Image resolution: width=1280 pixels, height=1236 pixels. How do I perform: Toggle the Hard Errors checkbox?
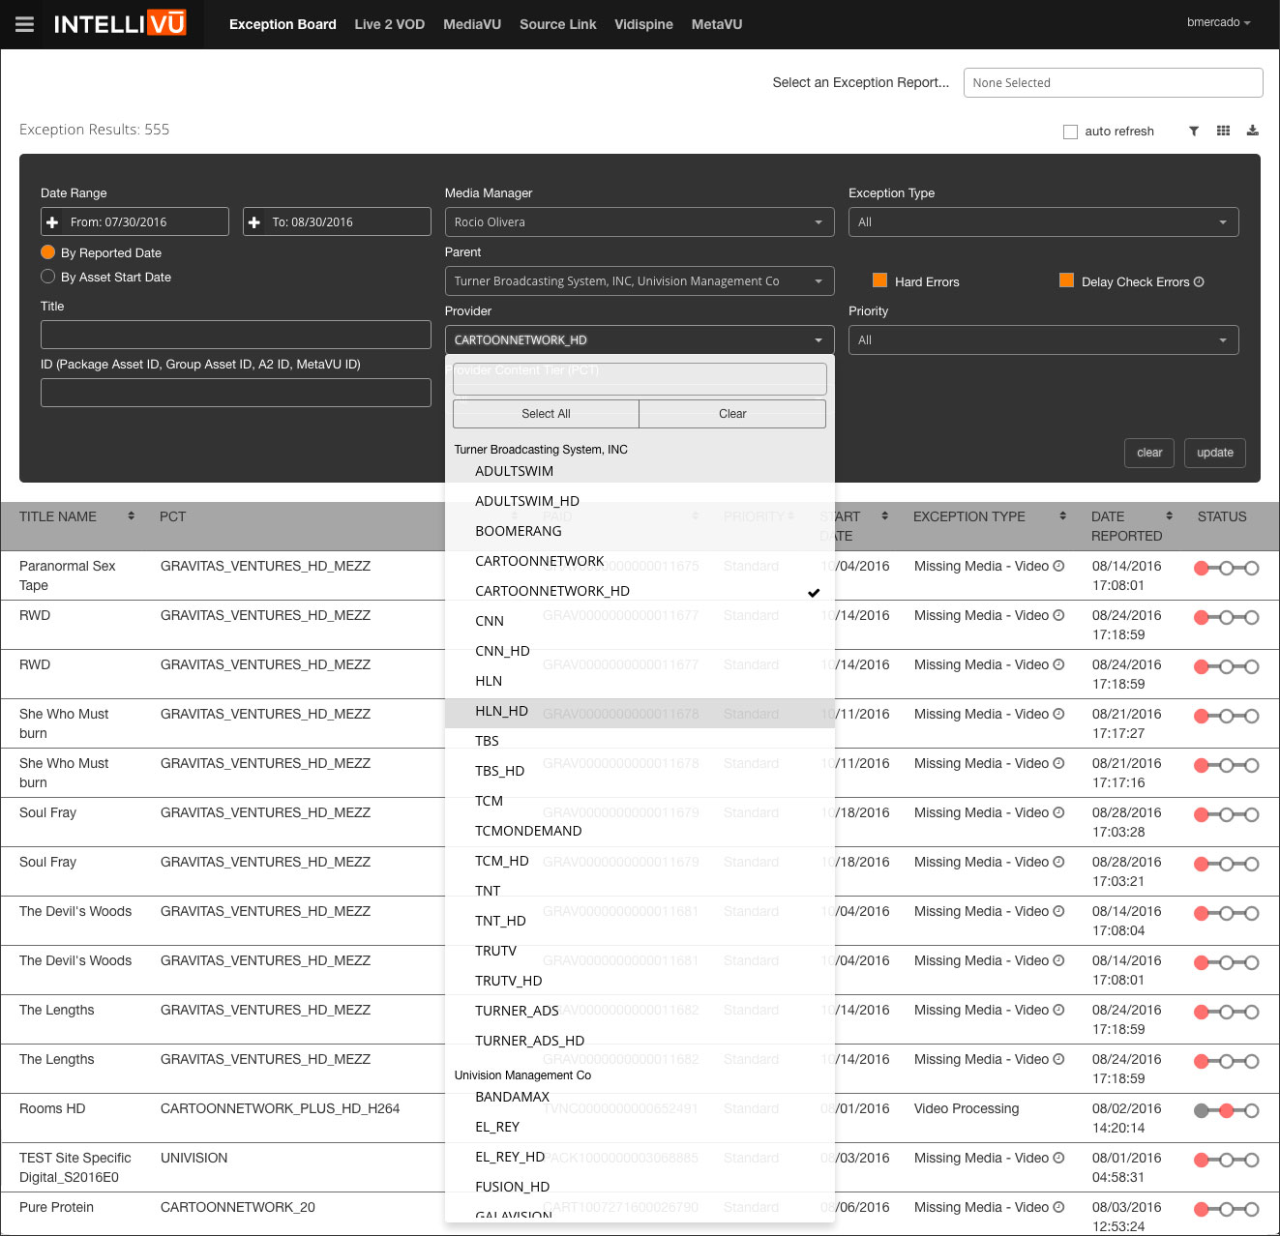(x=879, y=280)
